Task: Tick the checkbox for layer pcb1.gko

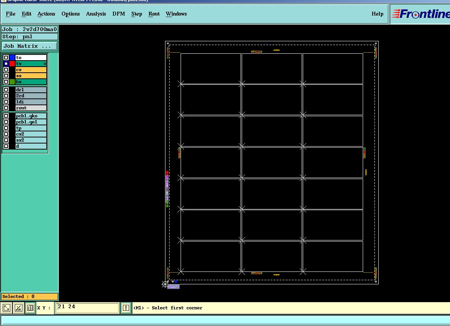Action: pos(6,116)
